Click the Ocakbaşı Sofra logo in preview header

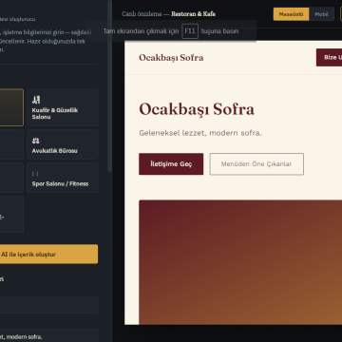[x=171, y=58]
